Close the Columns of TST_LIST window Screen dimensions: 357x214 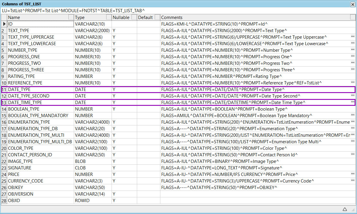pyautogui.click(x=353, y=4)
